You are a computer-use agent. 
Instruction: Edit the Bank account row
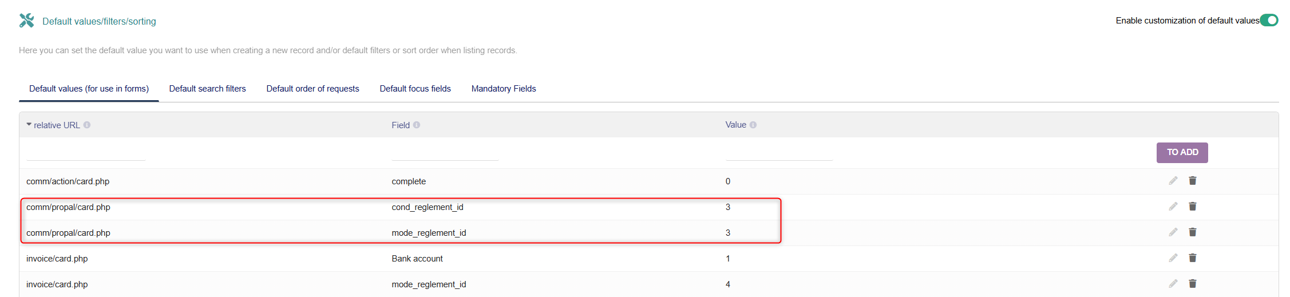pos(1173,258)
